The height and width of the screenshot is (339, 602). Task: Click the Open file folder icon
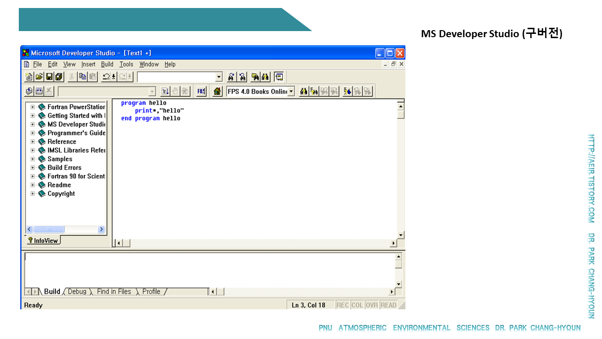coord(39,77)
